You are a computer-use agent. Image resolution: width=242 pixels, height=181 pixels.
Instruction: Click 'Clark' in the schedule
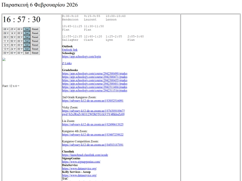[88, 40]
